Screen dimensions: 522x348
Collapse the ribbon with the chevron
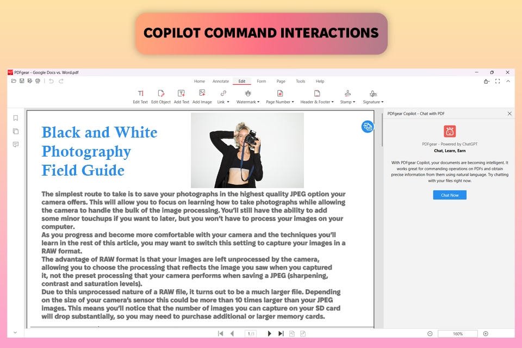pyautogui.click(x=508, y=81)
